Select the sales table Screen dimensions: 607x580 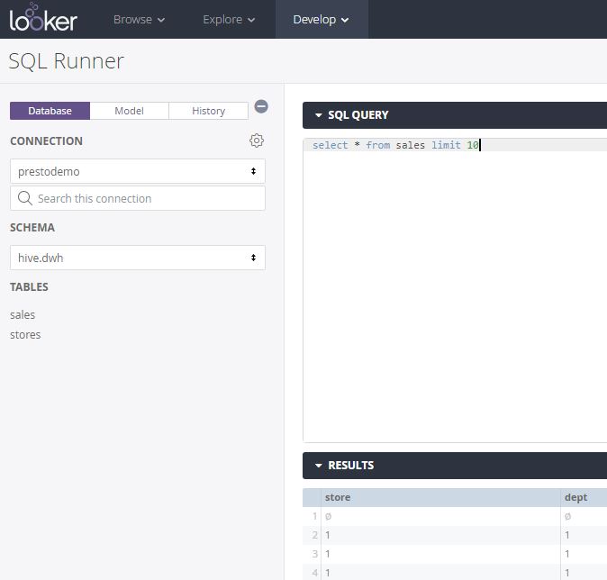point(23,315)
